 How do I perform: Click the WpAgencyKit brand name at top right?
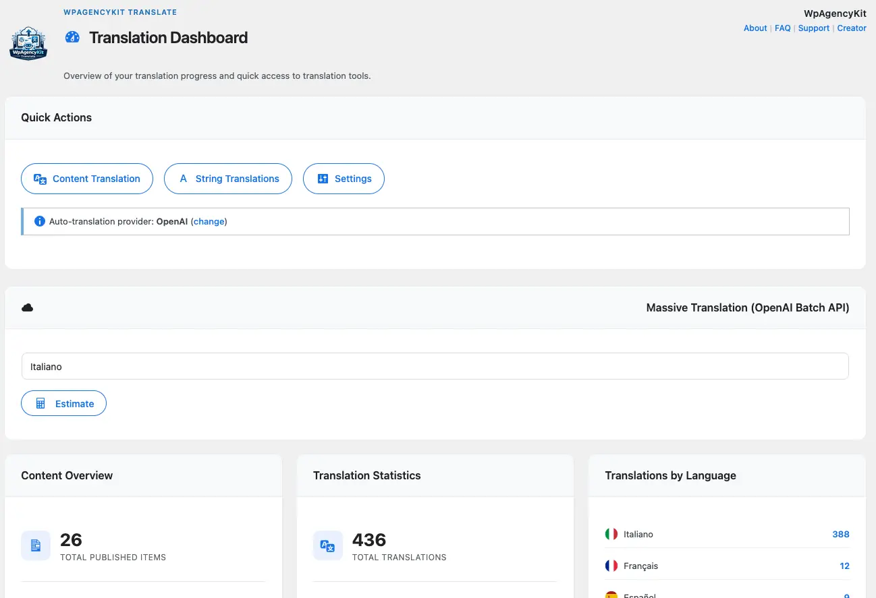tap(836, 13)
